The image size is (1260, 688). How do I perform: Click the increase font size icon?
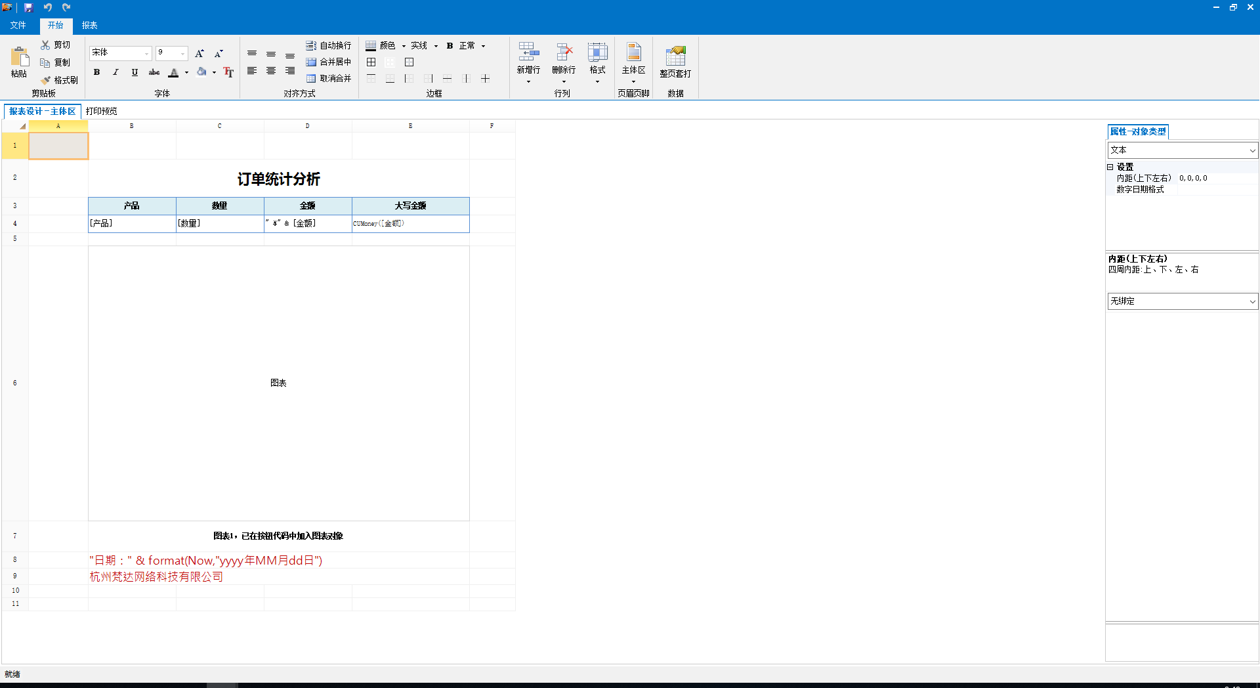[x=199, y=53]
